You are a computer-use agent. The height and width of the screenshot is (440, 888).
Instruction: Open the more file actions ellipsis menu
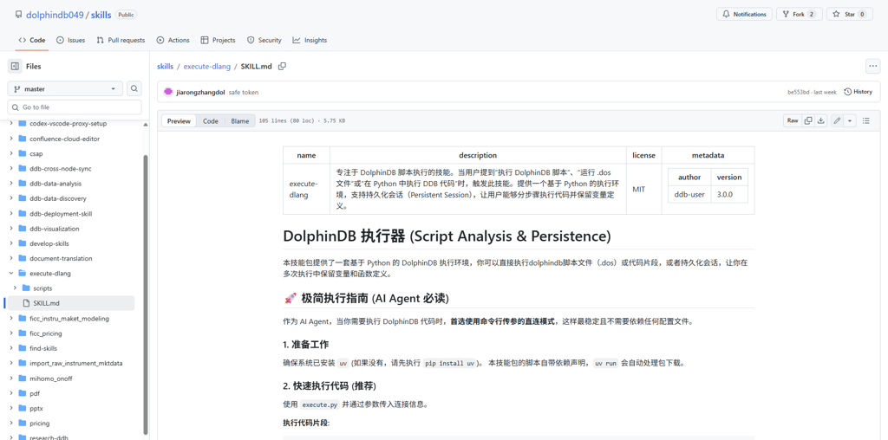pyautogui.click(x=872, y=66)
